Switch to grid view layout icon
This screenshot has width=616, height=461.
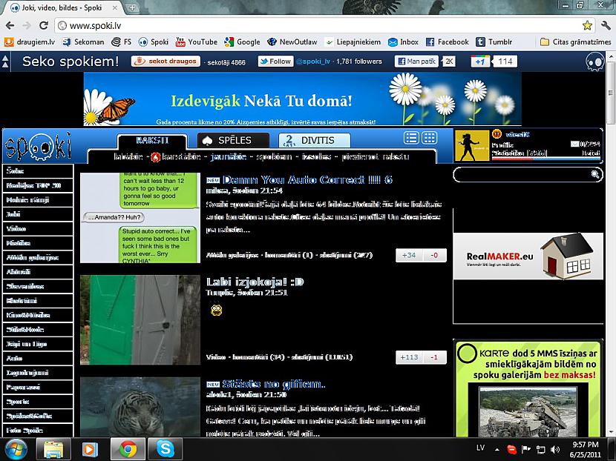[429, 138]
